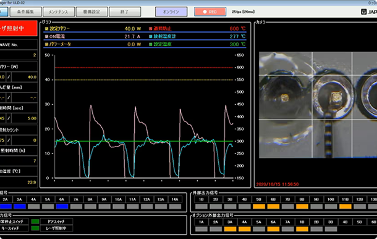Toggle the ON電流 graph series checkbox
The width and height of the screenshot is (377, 239).
click(46, 36)
